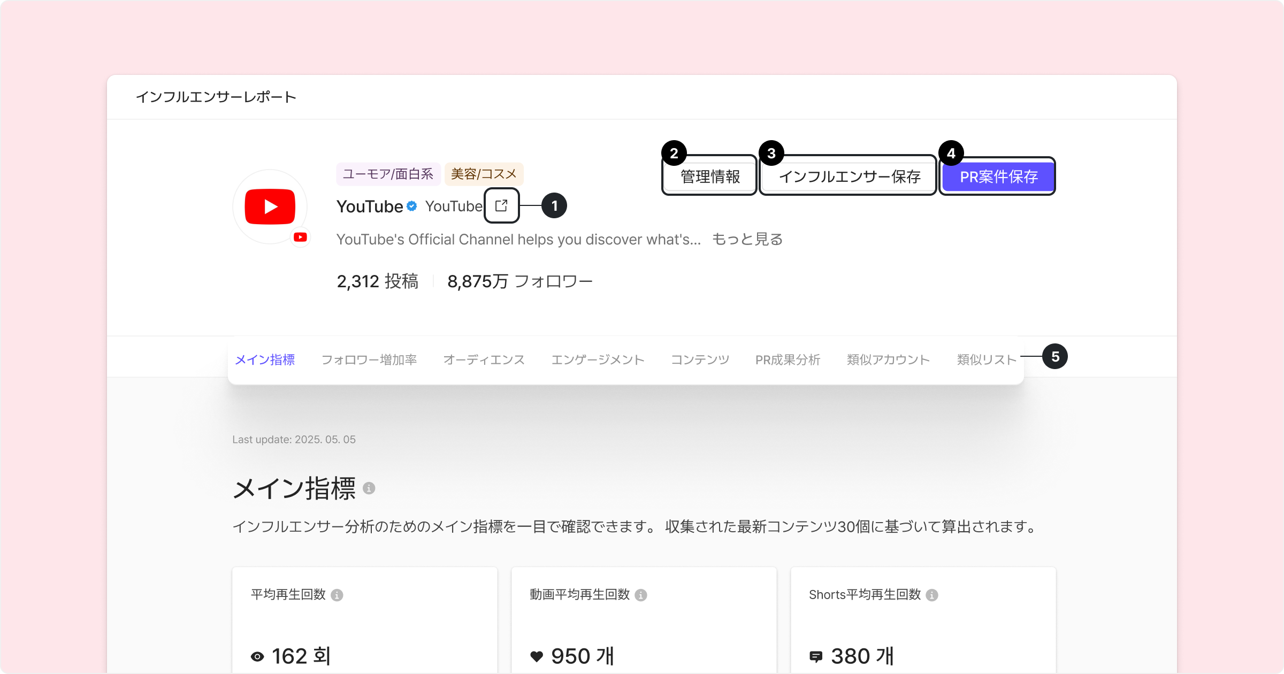Click the ユーモア/面白系 category tag

coord(388,174)
